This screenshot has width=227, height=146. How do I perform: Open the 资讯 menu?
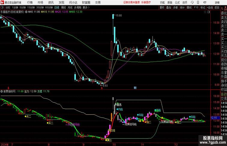(51, 2)
